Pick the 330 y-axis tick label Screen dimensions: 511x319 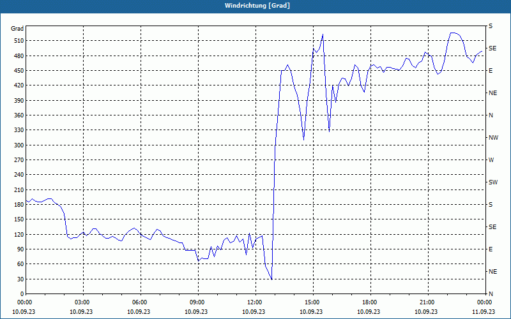click(20, 130)
